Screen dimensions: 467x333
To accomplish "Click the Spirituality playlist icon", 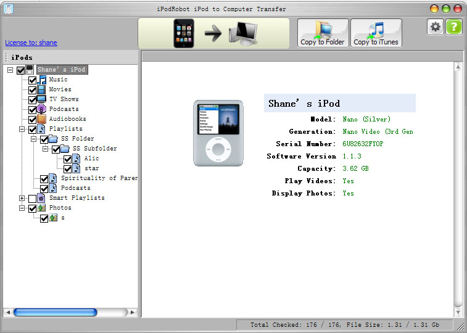I will [53, 178].
